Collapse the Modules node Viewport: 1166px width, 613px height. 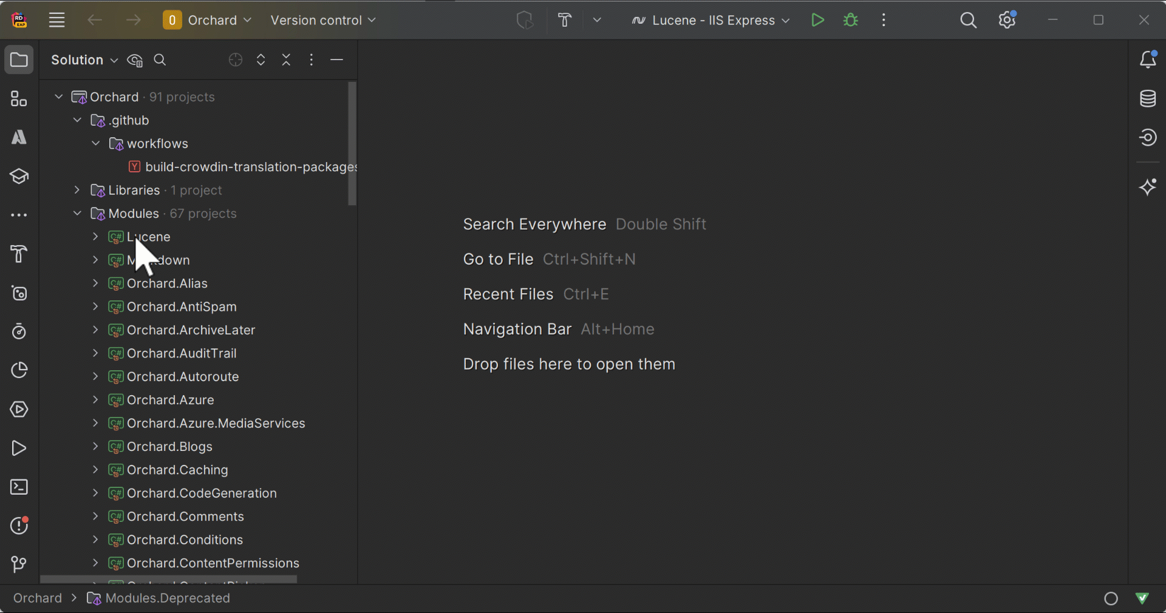tap(77, 214)
